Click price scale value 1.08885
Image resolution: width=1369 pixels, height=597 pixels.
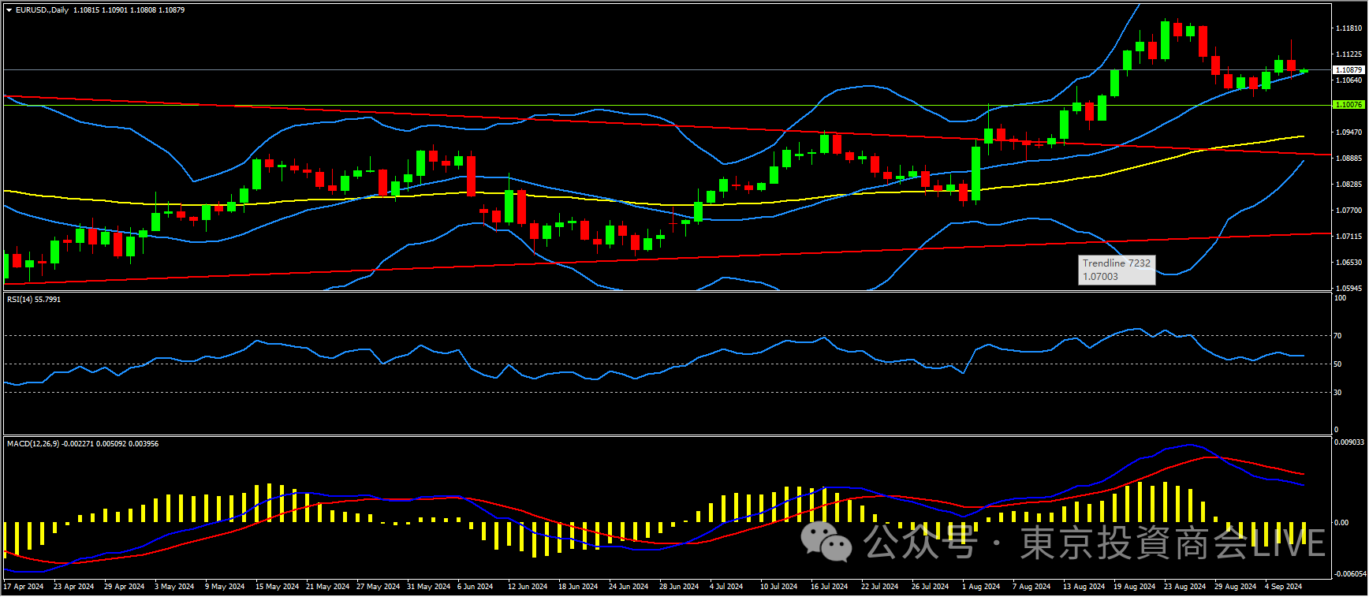(1348, 159)
